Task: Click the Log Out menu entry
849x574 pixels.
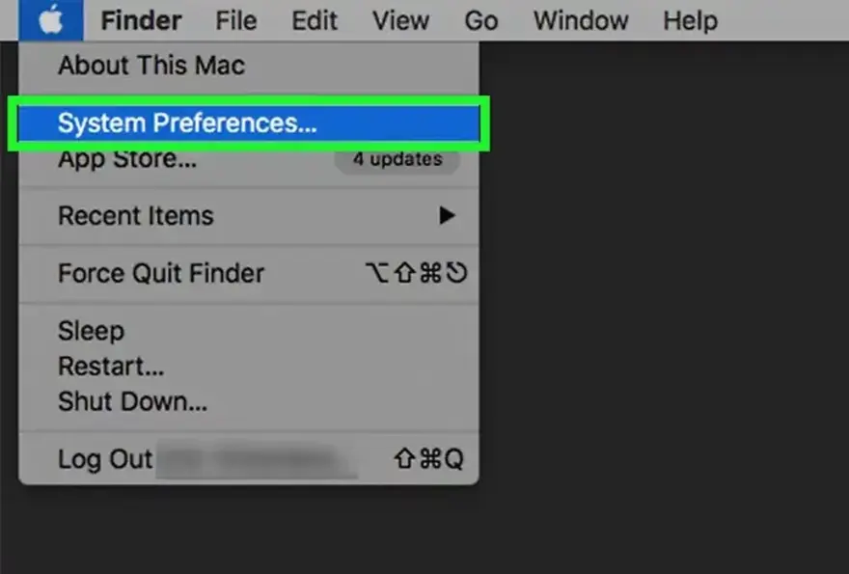Action: (106, 458)
